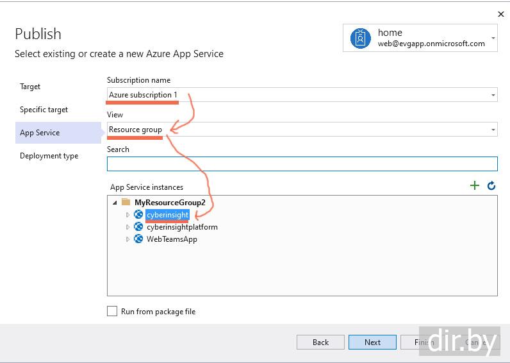Expand the cyberinsight tree item
The width and height of the screenshot is (510, 363).
[x=128, y=215]
